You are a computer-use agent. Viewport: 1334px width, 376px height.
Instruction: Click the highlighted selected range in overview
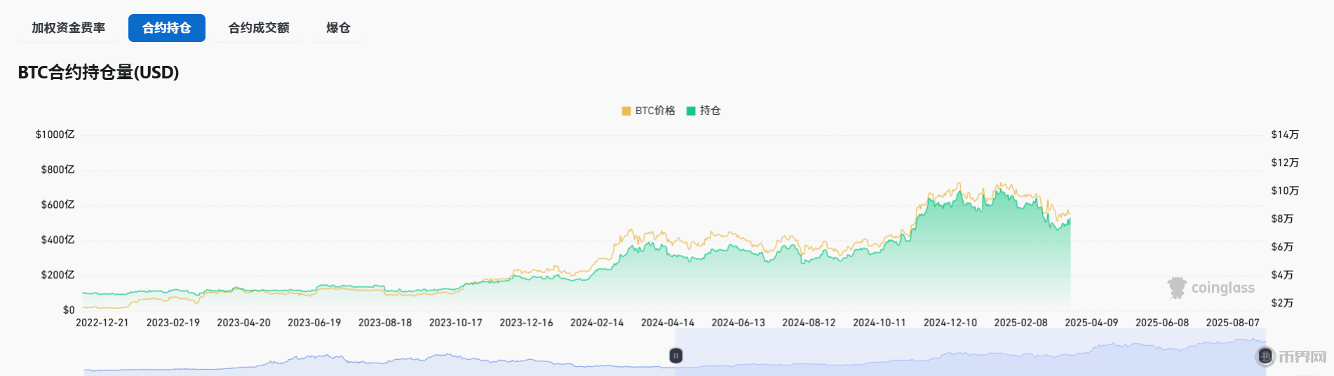(x=968, y=354)
